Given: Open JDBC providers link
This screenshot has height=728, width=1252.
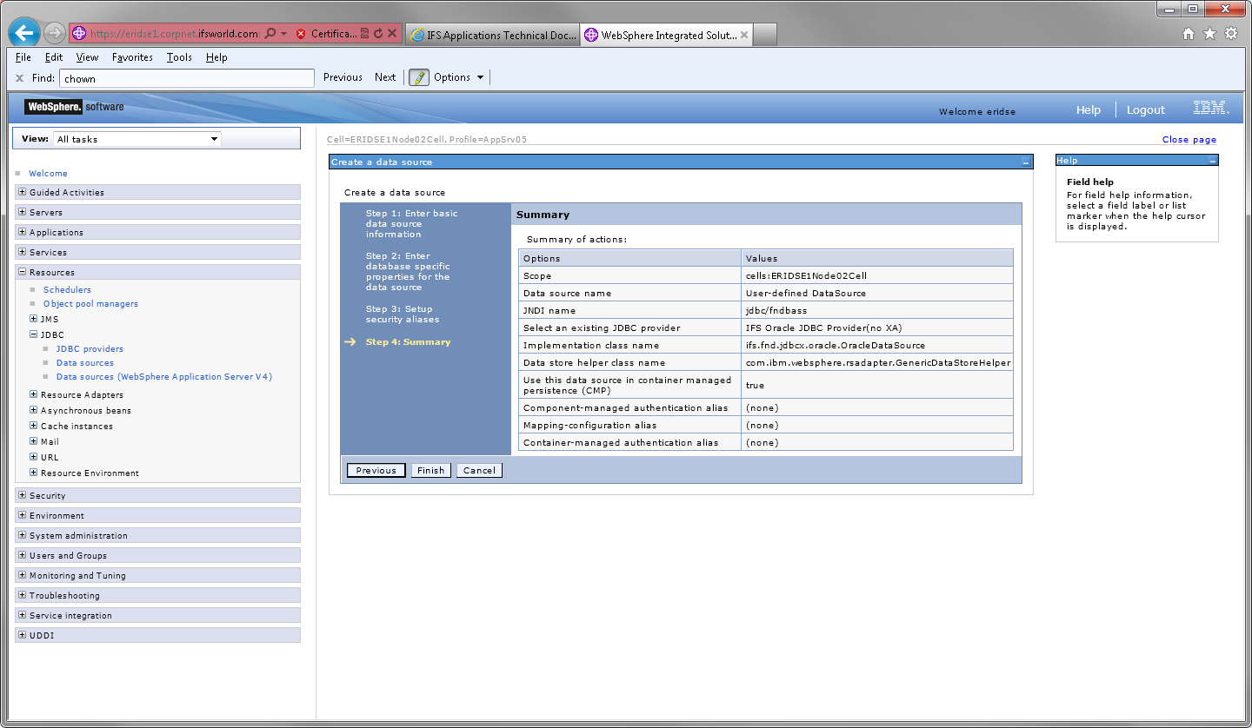Looking at the screenshot, I should 90,348.
